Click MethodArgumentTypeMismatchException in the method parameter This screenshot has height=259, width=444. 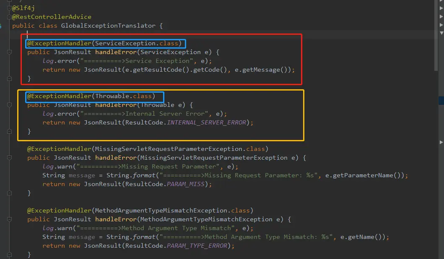tap(206, 219)
